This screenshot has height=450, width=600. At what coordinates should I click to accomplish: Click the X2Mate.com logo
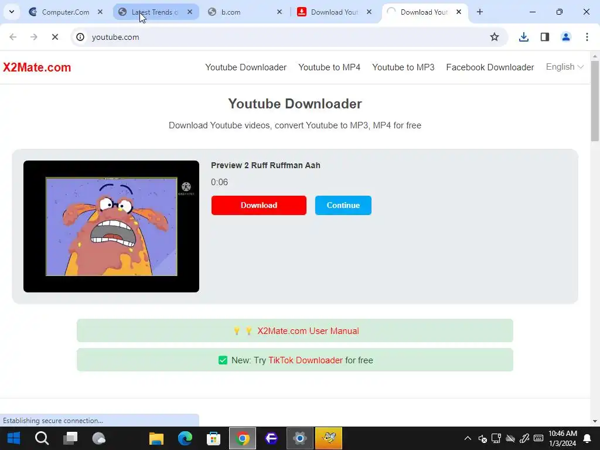pyautogui.click(x=37, y=67)
